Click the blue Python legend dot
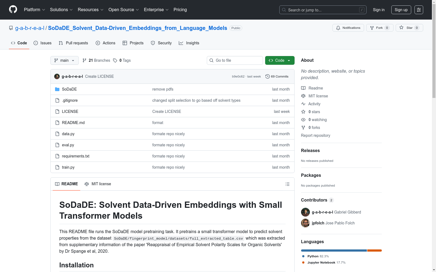Image resolution: width=436 pixels, height=272 pixels. [x=303, y=256]
